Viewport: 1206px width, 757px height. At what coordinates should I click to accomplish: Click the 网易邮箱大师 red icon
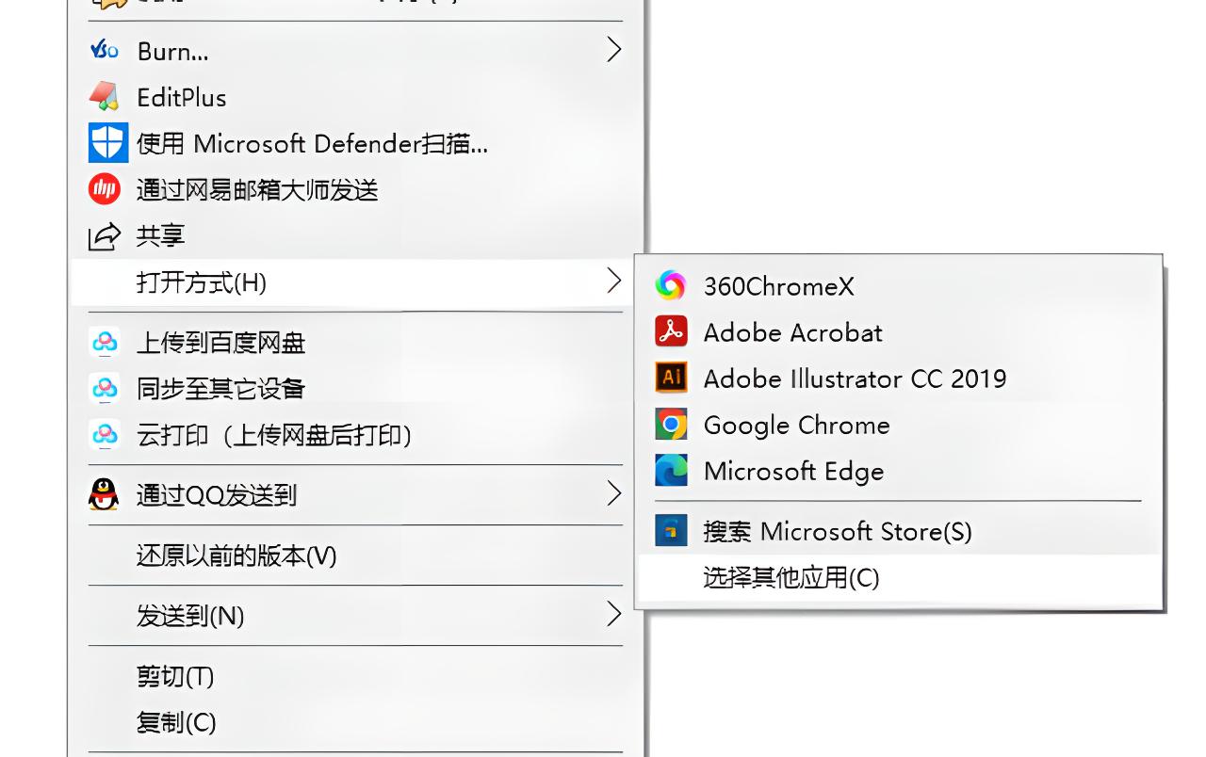[x=106, y=189]
